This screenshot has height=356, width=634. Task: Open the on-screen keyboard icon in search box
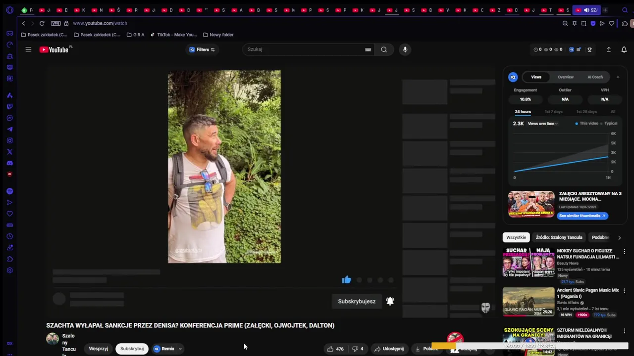368,49
